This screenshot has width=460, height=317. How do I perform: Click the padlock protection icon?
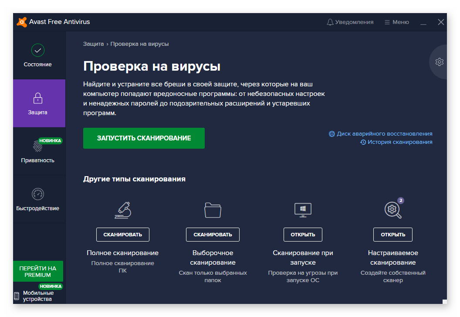click(x=38, y=98)
